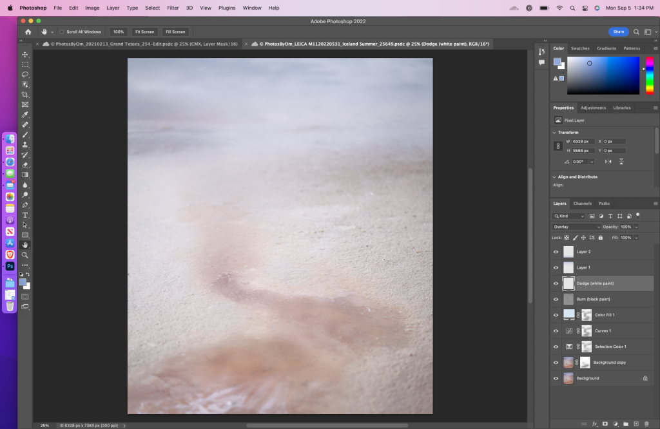This screenshot has height=429, width=660.
Task: Enable Scroll All Windows checkbox
Action: (x=62, y=32)
